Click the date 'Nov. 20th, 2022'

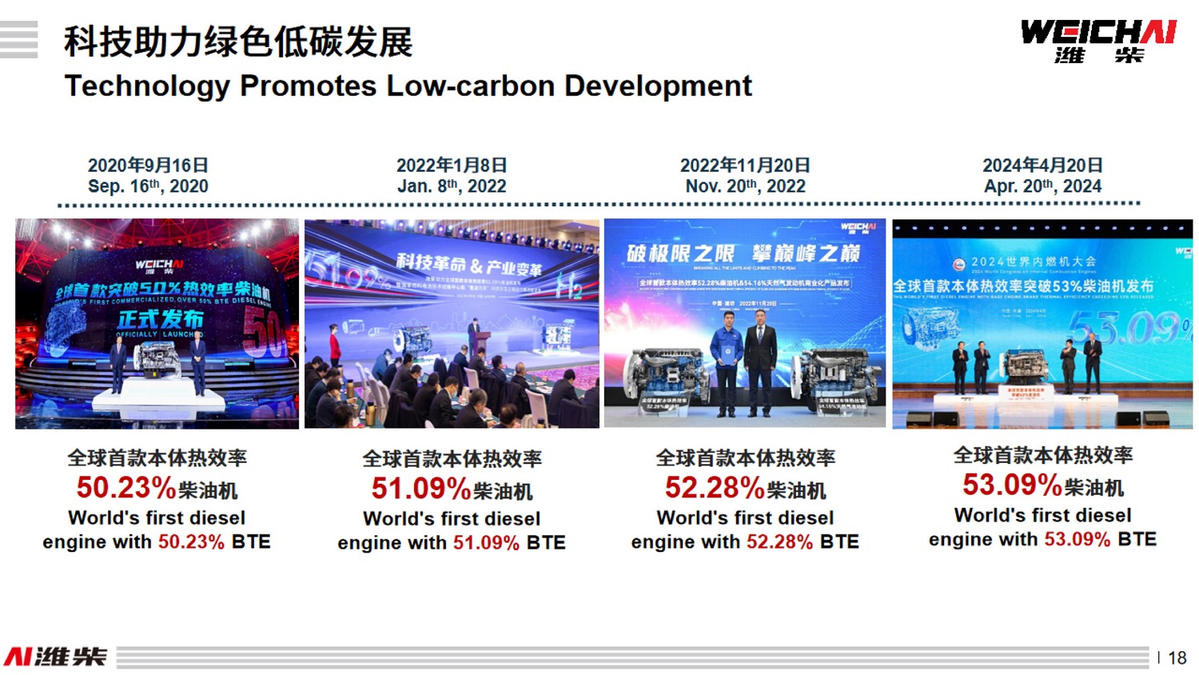(x=745, y=186)
